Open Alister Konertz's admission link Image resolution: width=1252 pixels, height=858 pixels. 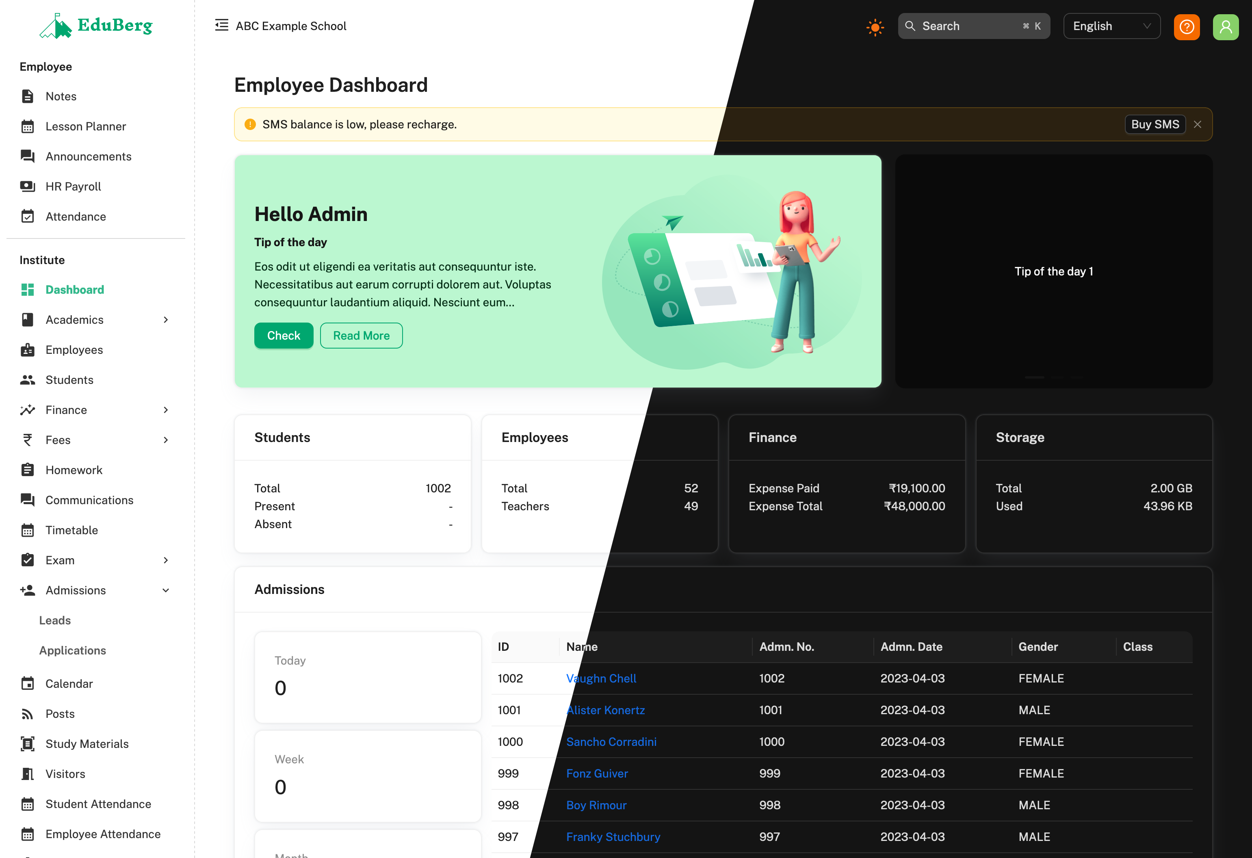click(606, 711)
